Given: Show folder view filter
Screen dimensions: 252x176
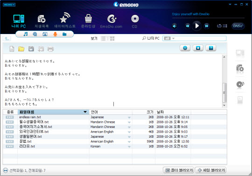Looking at the screenshot, I should coord(64,34).
